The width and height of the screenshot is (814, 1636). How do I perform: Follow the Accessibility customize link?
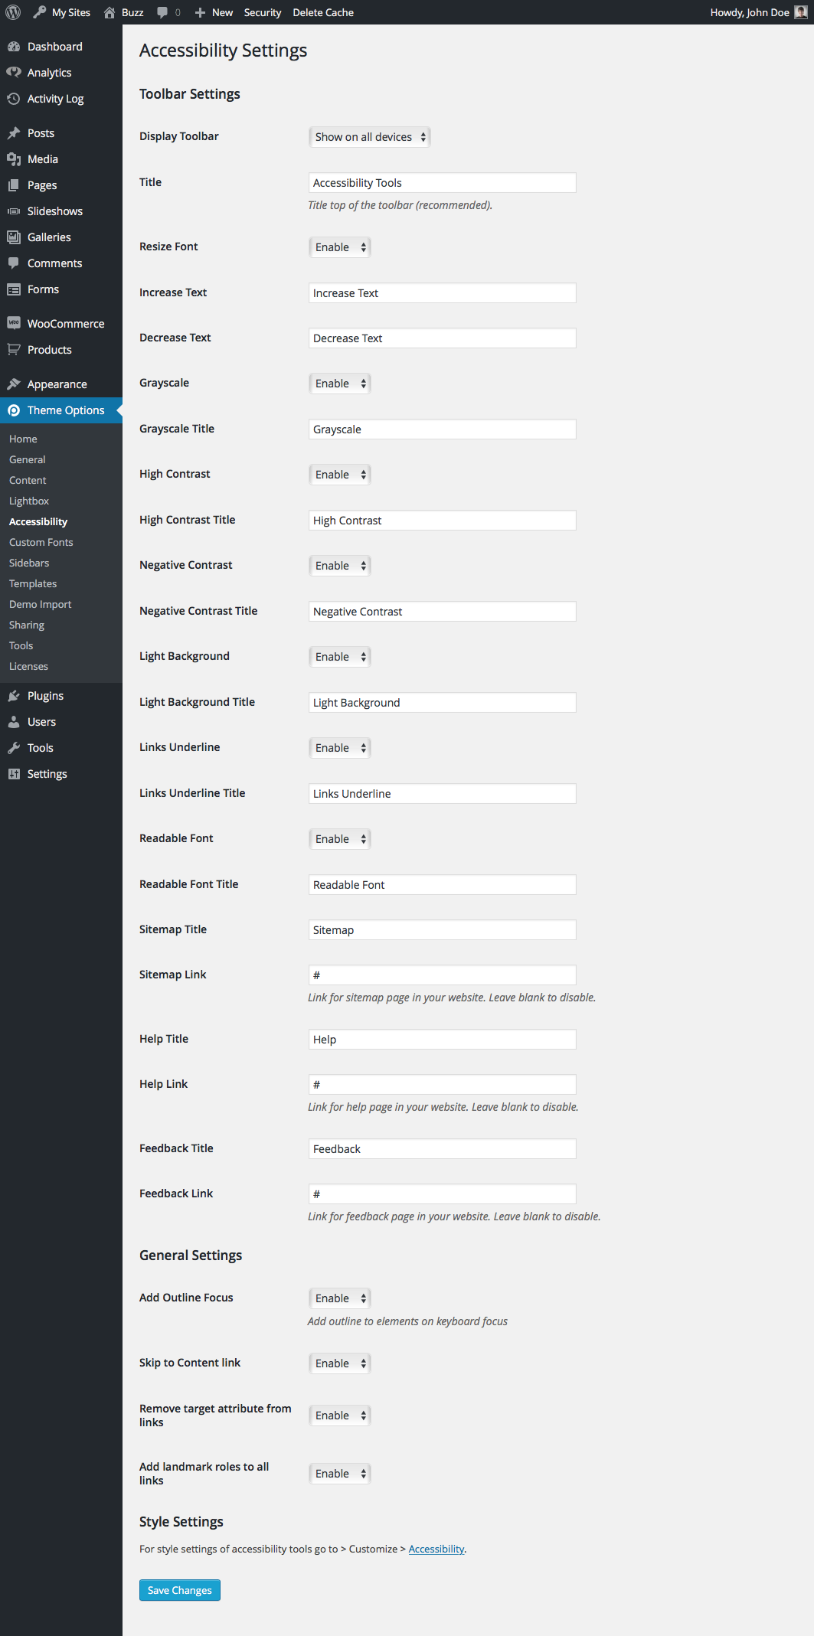(x=436, y=1549)
